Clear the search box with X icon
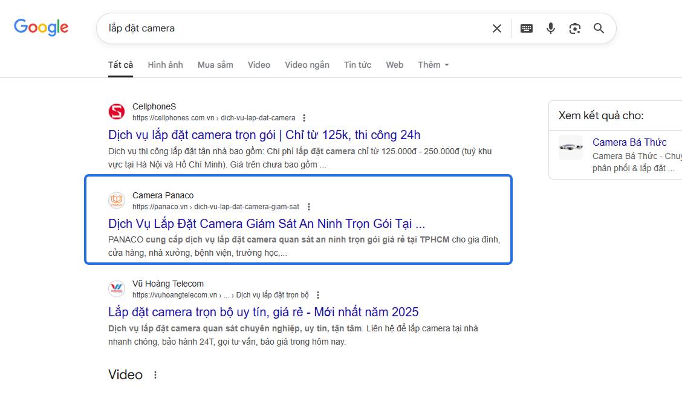Viewport: 682px width, 393px height. (497, 28)
